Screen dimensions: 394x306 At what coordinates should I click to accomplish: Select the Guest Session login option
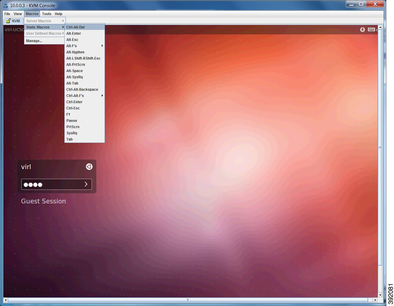tap(43, 201)
